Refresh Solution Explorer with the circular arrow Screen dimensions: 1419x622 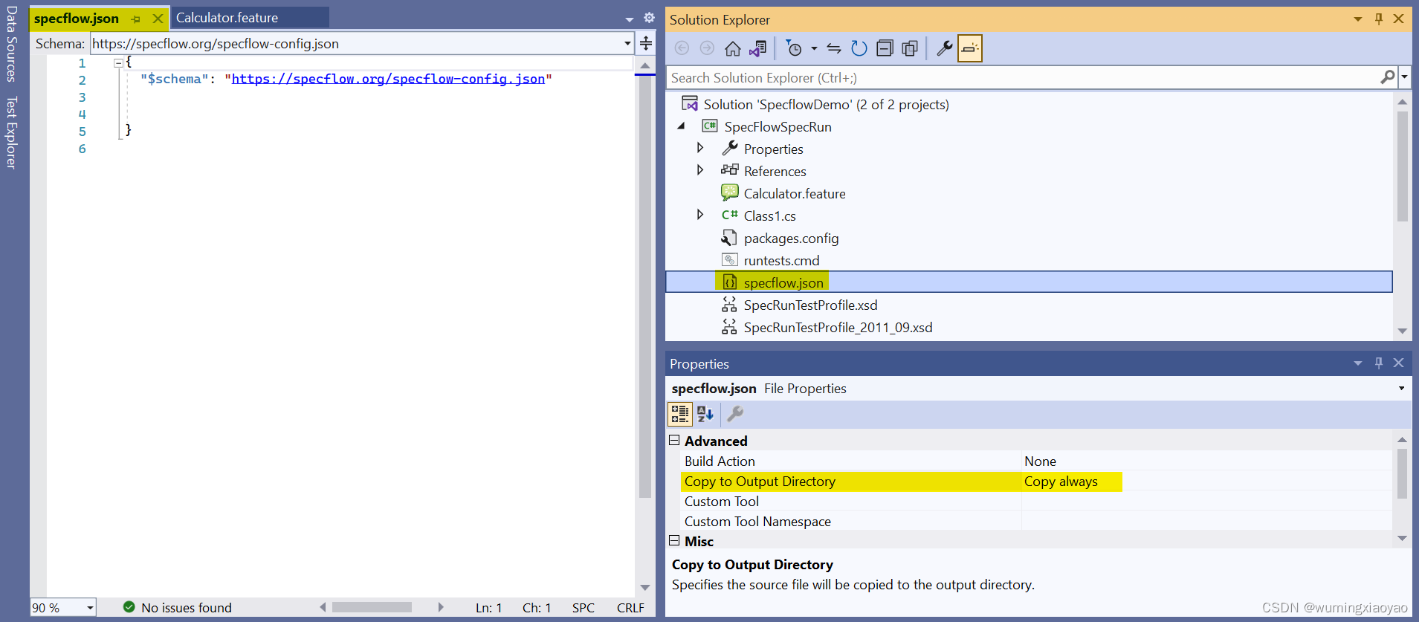(x=859, y=49)
